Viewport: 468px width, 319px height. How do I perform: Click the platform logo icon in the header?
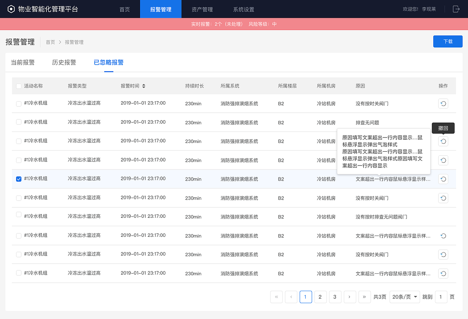(x=11, y=9)
